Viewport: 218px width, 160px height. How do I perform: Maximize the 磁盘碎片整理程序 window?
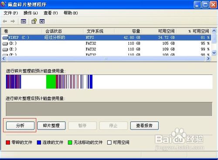[205, 5]
